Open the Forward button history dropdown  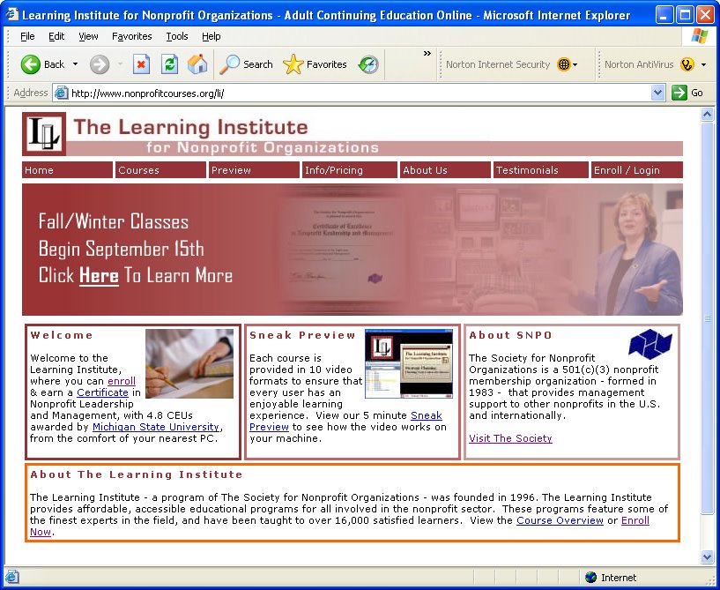(121, 64)
